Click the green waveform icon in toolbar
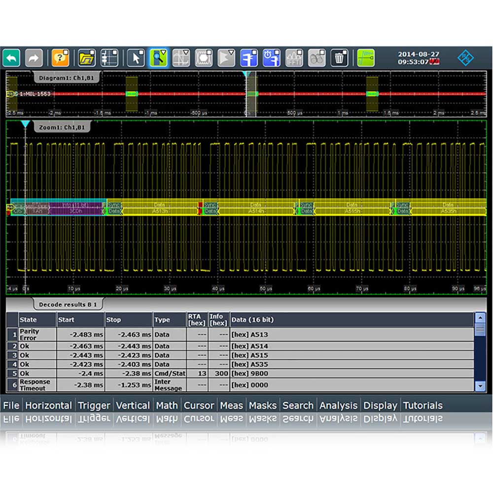 click(366, 58)
